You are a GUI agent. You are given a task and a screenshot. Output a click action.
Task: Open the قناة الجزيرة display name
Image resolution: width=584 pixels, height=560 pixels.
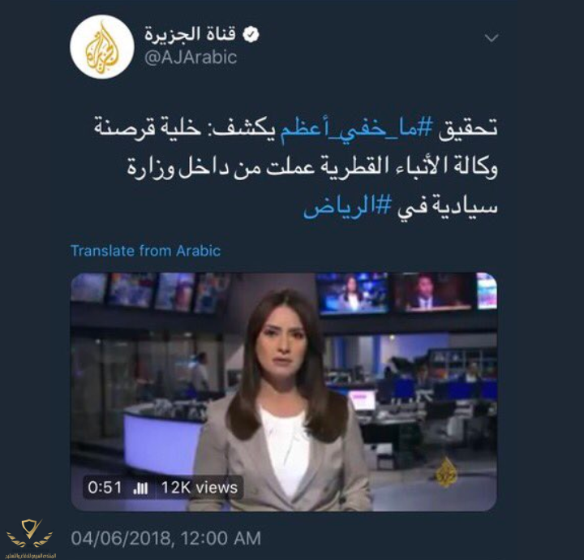(190, 34)
